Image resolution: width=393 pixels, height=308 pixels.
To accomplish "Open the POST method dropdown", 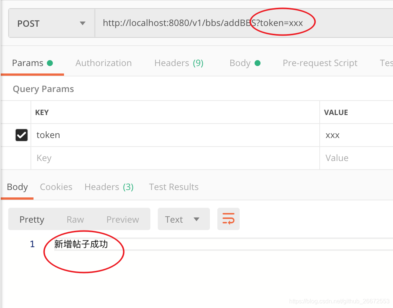I will pyautogui.click(x=52, y=23).
